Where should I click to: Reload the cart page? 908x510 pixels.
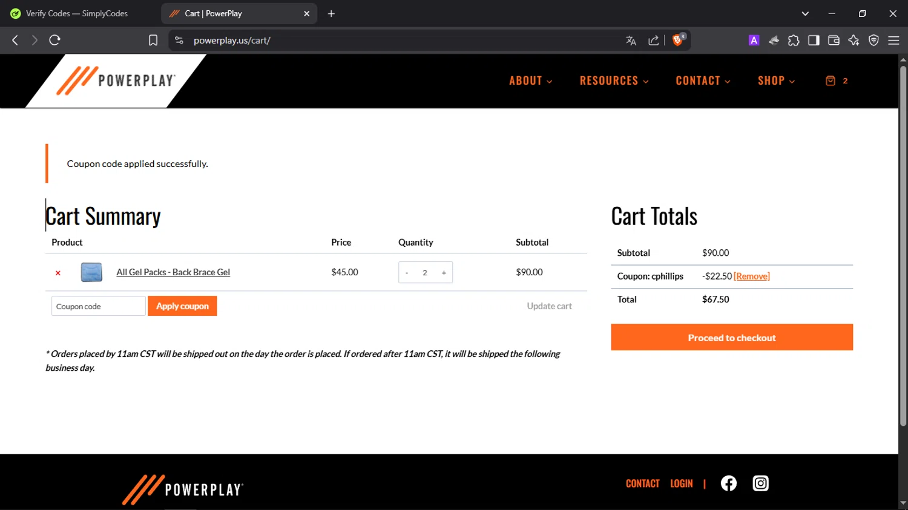click(55, 41)
